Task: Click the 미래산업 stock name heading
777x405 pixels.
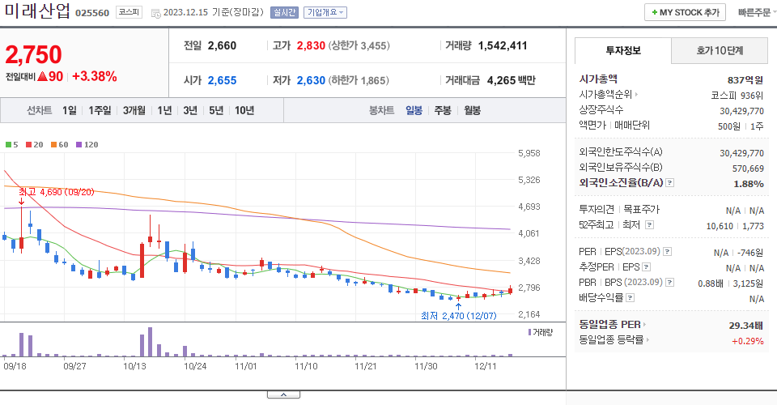Action: coord(37,11)
